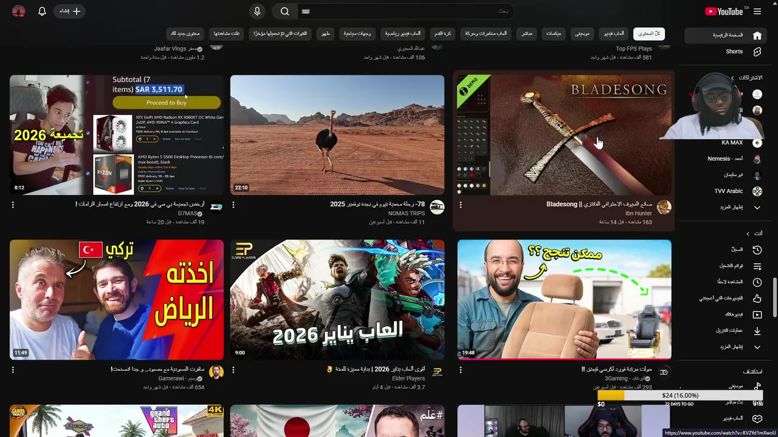Select the Mixes (ميكسات) filter chip

[x=553, y=34]
